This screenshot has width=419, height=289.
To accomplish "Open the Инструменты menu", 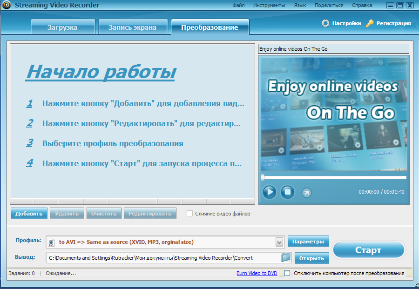I will [x=269, y=5].
